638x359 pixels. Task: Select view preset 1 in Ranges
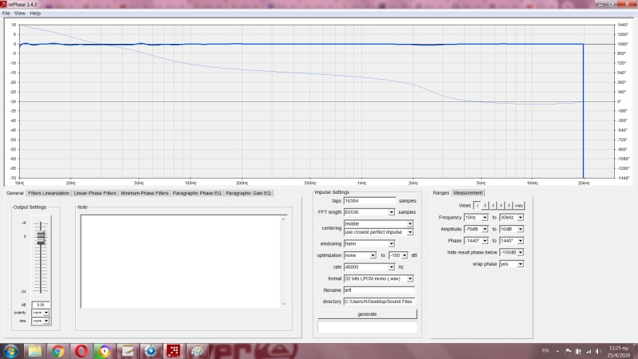[x=477, y=205]
